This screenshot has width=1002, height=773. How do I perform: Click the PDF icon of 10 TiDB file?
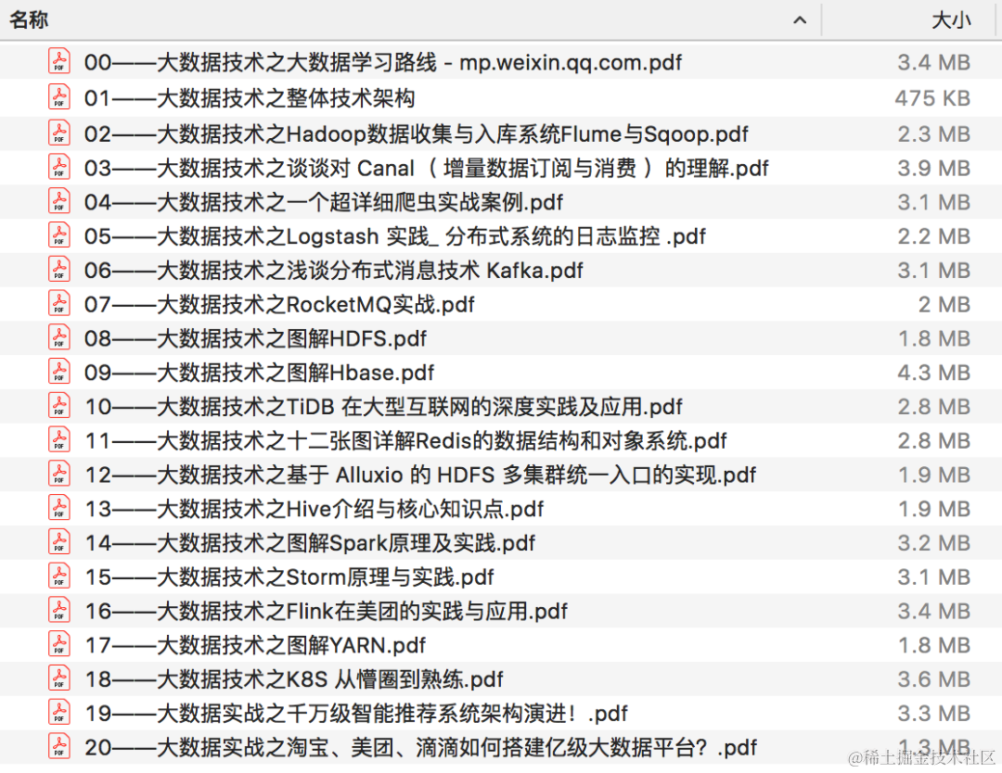58,406
